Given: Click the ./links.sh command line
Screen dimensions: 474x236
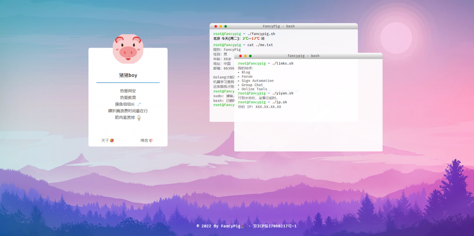Looking at the screenshot, I should coord(265,64).
